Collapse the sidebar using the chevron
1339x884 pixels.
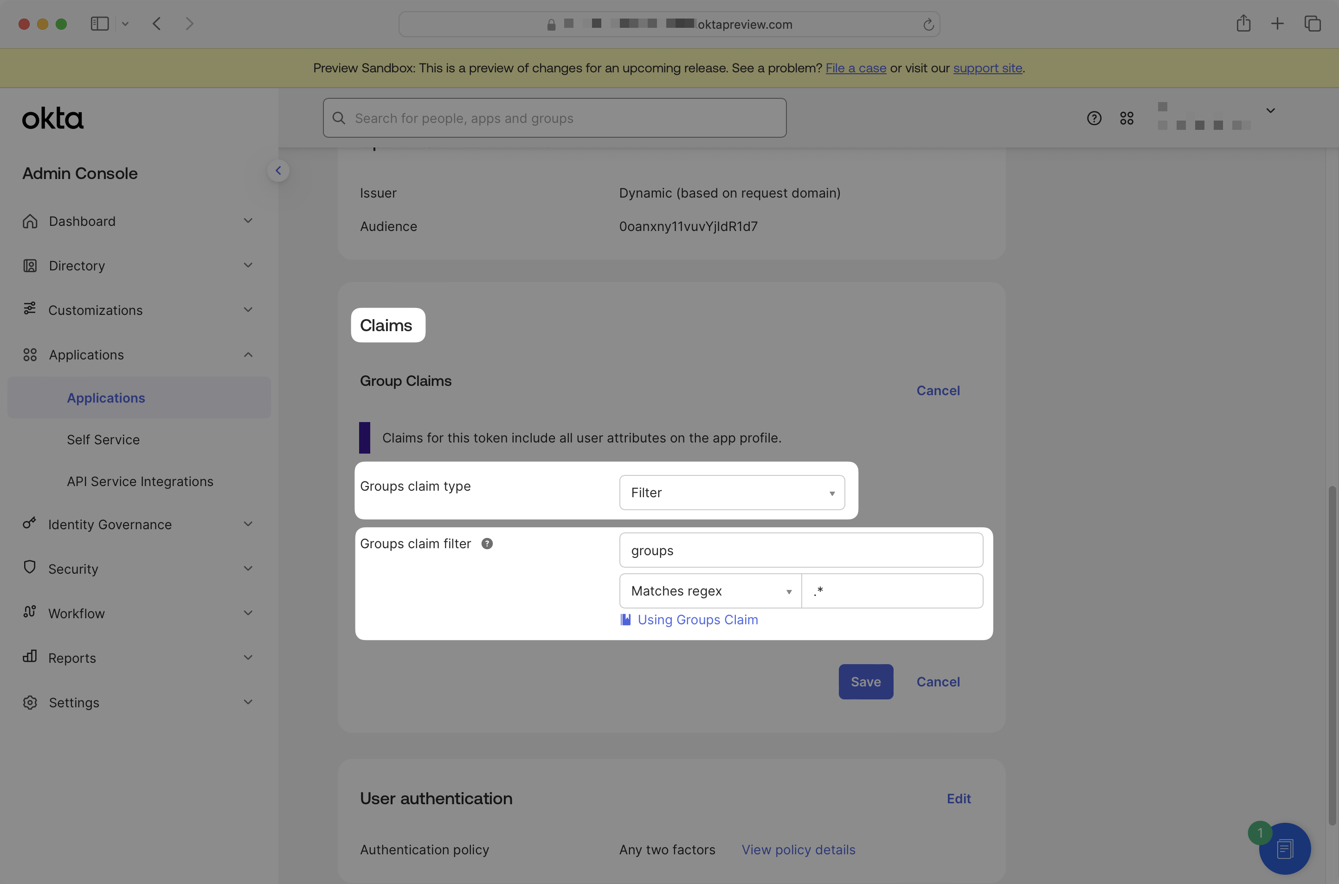[x=278, y=170]
